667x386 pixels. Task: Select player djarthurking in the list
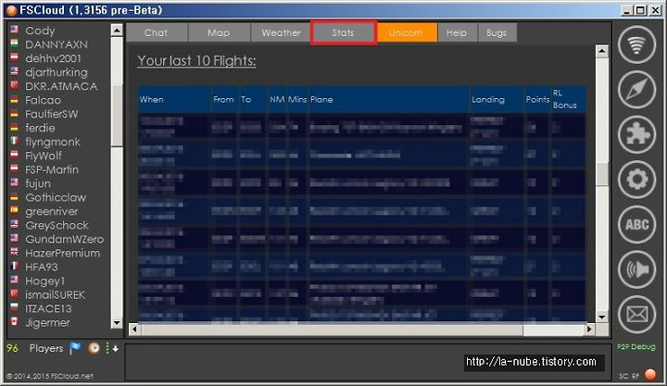[57, 72]
